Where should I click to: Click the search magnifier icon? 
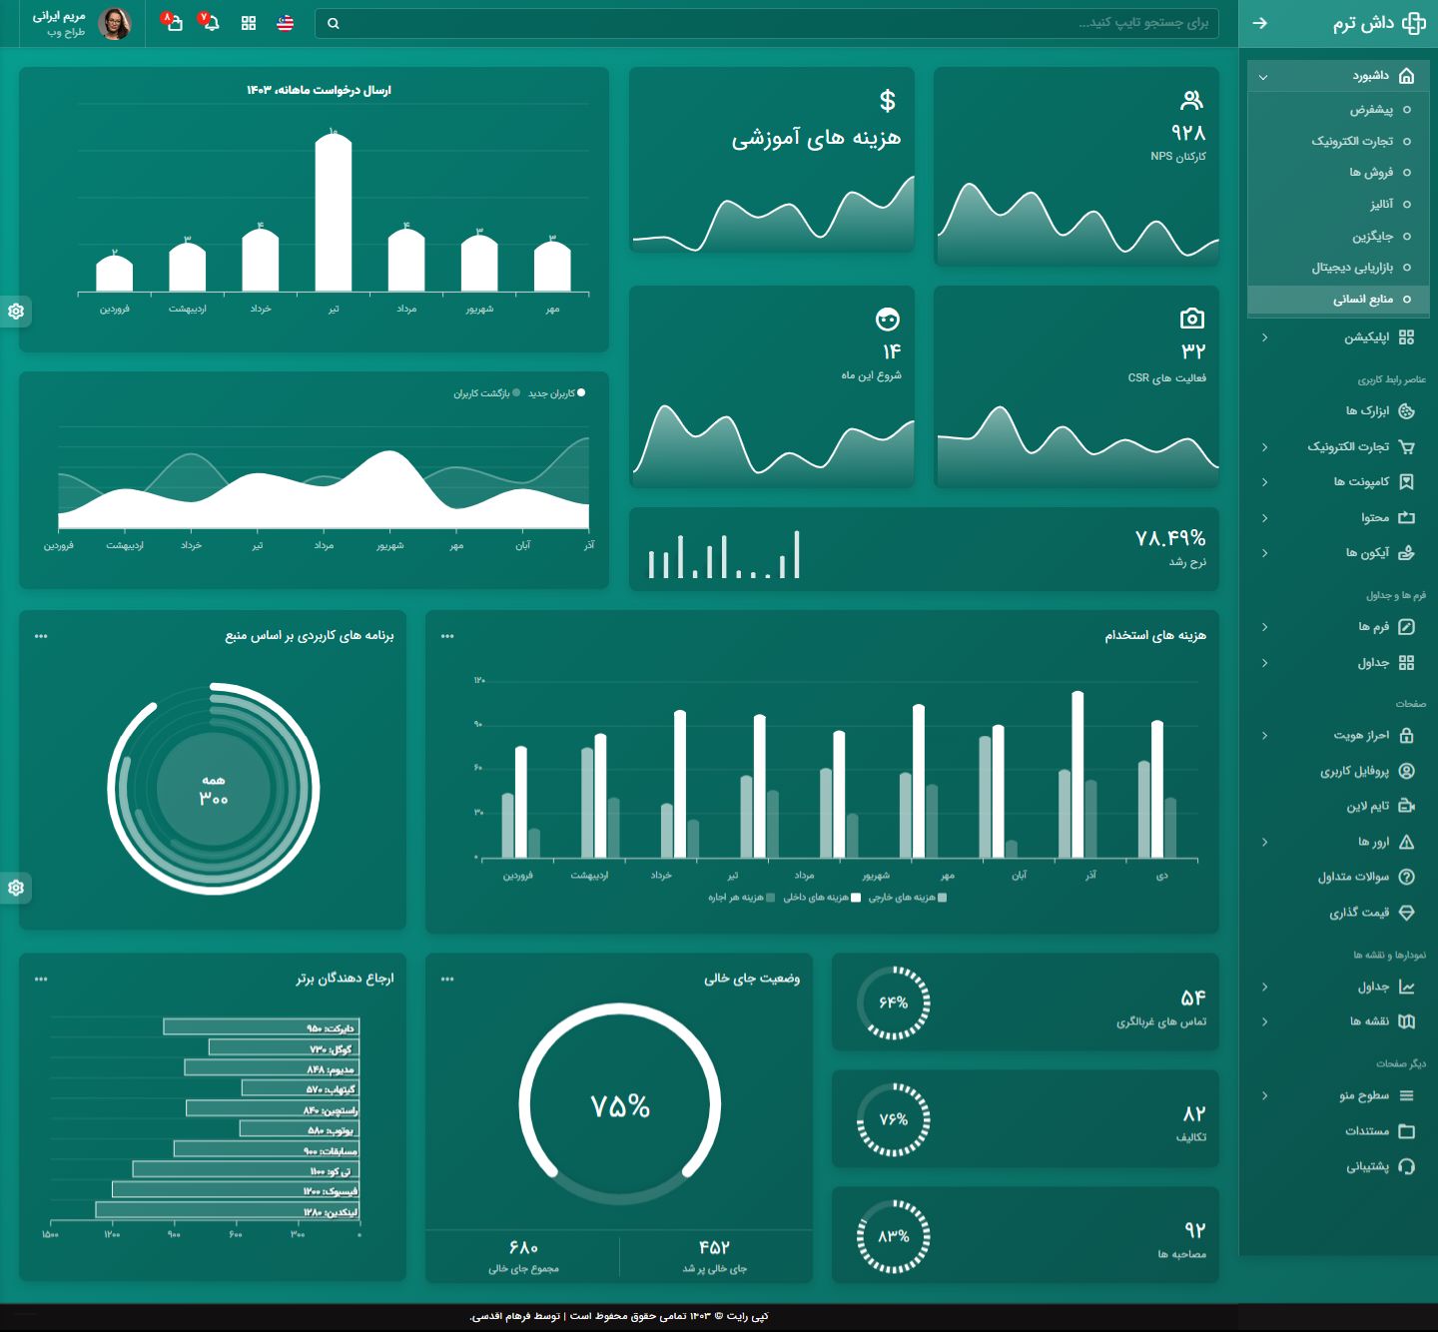point(334,23)
